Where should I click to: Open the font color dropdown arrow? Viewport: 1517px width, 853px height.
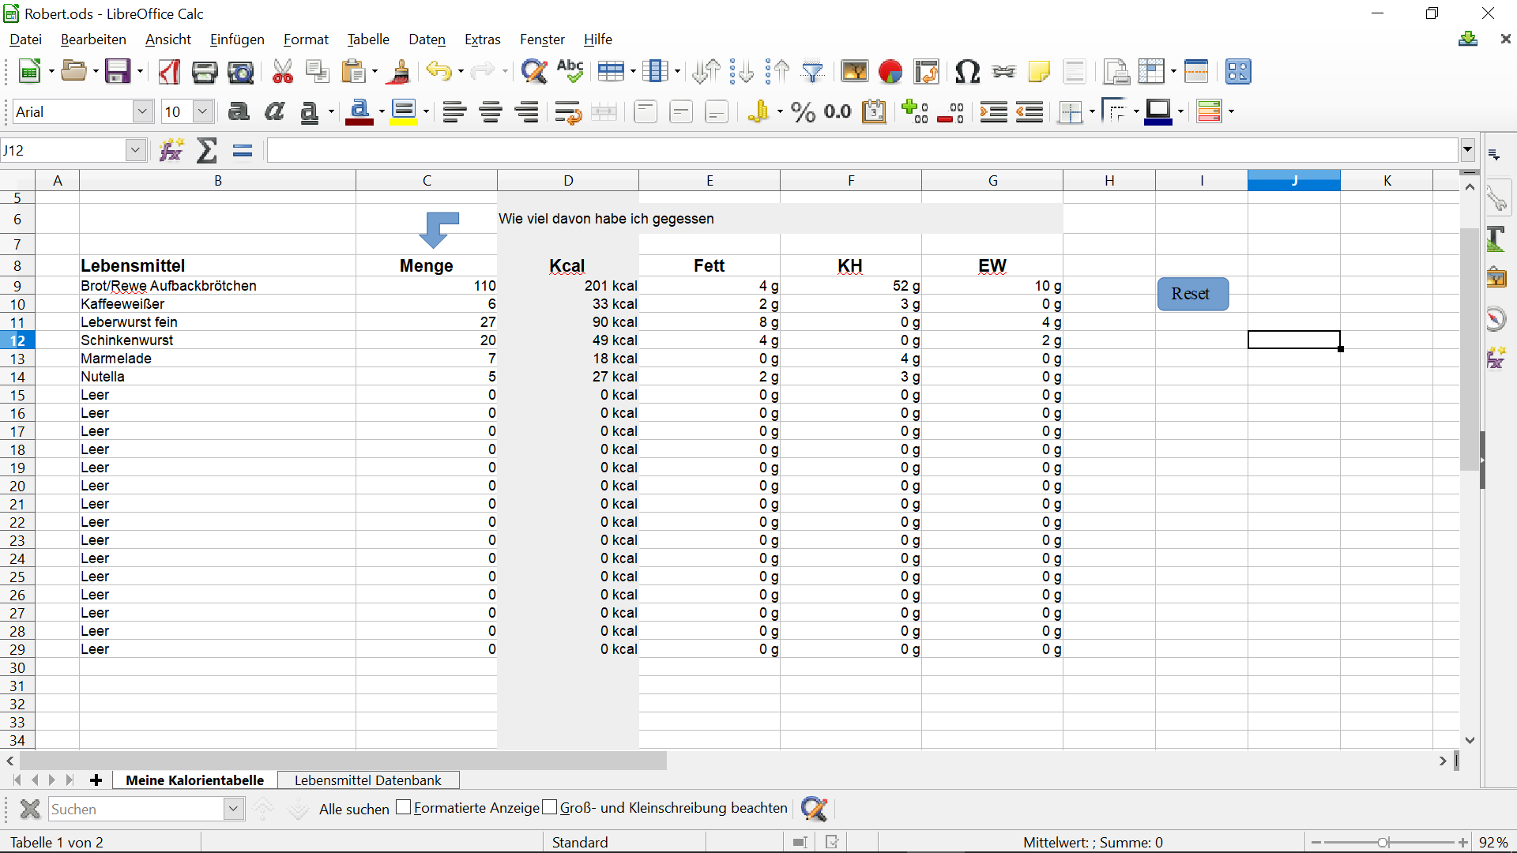382,112
